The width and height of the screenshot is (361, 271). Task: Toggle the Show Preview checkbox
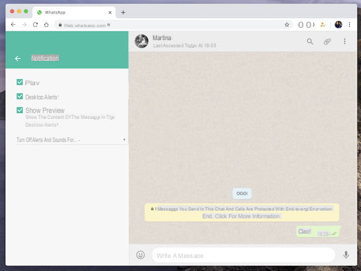tap(20, 110)
